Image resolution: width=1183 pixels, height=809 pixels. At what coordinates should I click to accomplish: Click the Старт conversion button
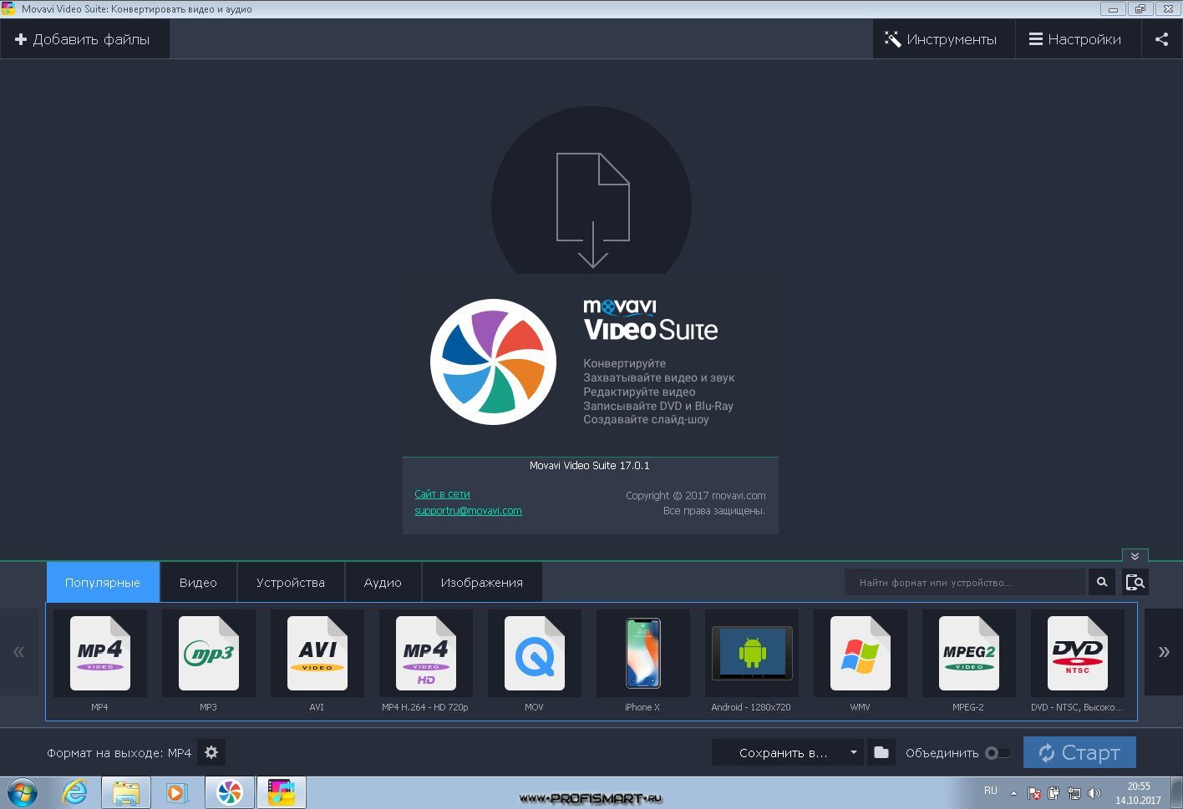coord(1079,752)
